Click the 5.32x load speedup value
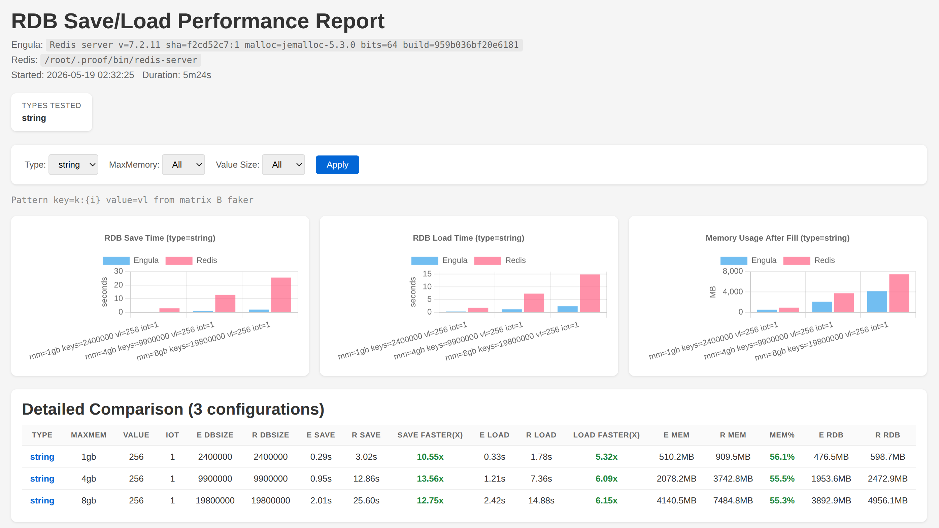This screenshot has width=939, height=528. (x=607, y=457)
